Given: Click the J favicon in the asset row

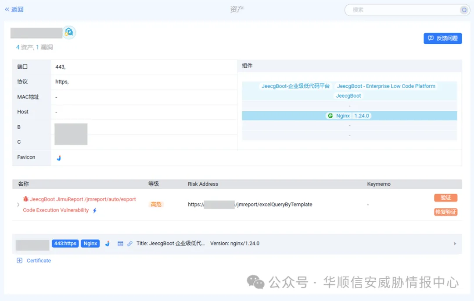Looking at the screenshot, I should (x=108, y=243).
